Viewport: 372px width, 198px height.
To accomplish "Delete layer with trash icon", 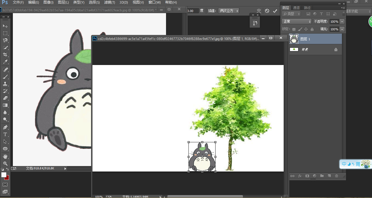I will click(337, 176).
